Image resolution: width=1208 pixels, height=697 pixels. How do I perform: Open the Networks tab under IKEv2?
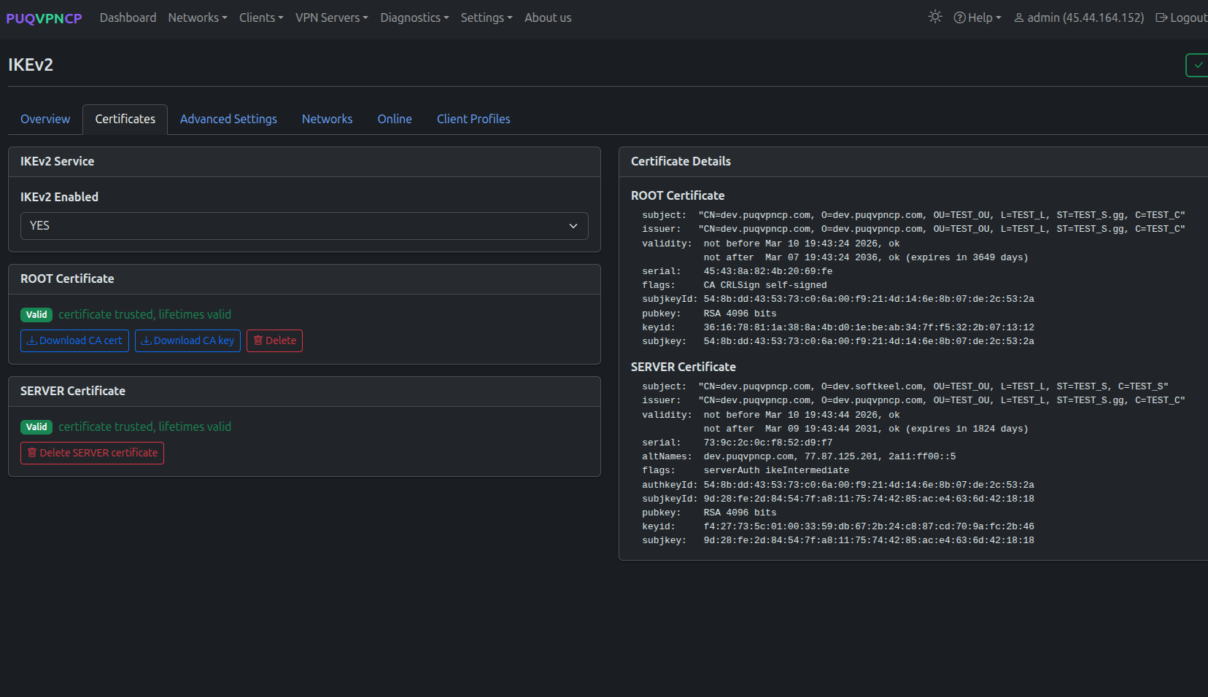click(327, 119)
